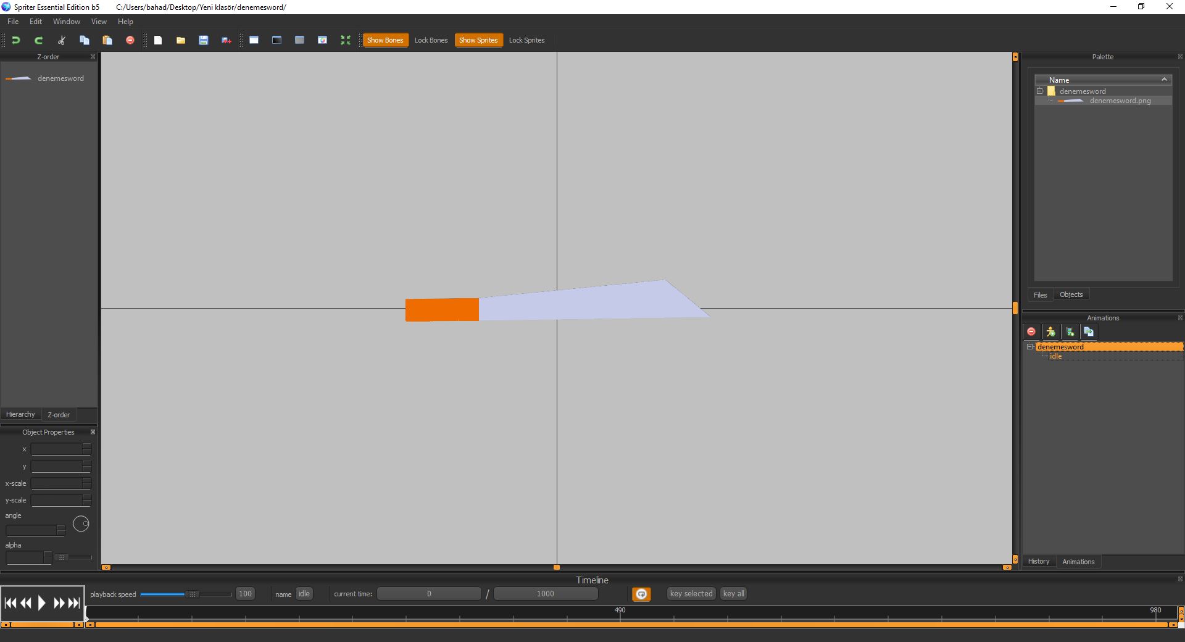Switch to the History tab
Viewport: 1185px width, 642px height.
(1039, 561)
